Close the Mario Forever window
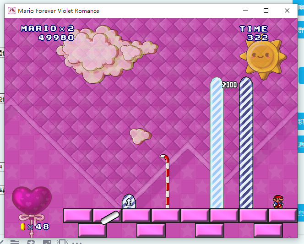Screen dimensions: 304x244 (x=287, y=11)
